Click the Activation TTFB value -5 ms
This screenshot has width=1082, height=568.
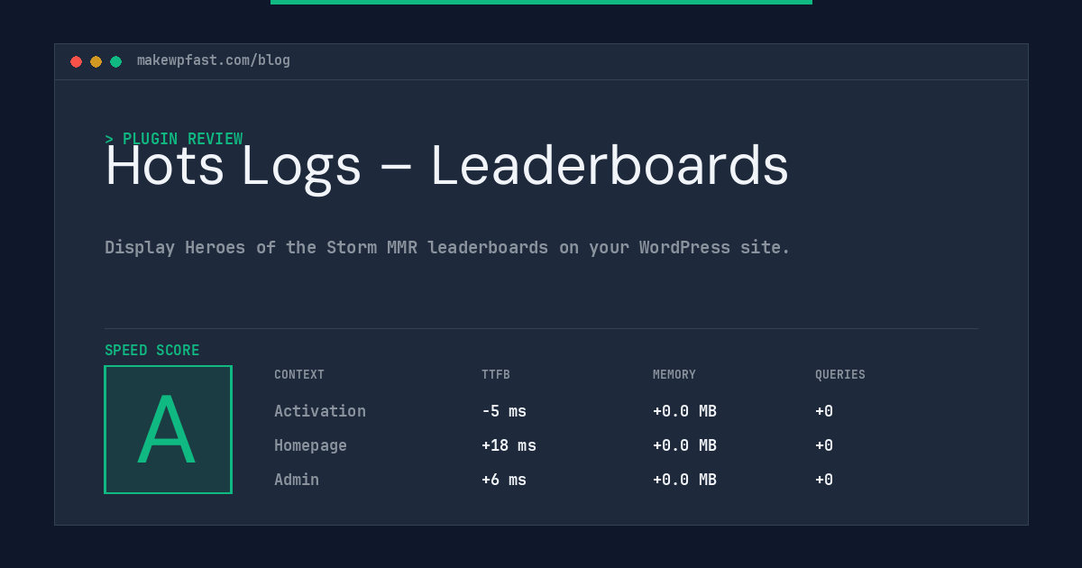504,411
